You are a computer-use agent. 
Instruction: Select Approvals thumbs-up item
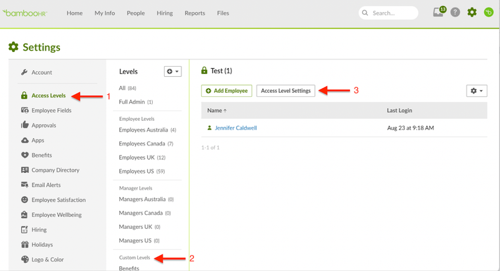pos(39,125)
